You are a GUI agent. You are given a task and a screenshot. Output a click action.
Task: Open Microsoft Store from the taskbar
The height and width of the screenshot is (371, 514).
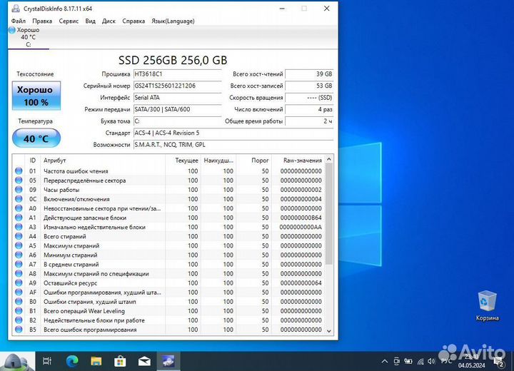tap(120, 361)
